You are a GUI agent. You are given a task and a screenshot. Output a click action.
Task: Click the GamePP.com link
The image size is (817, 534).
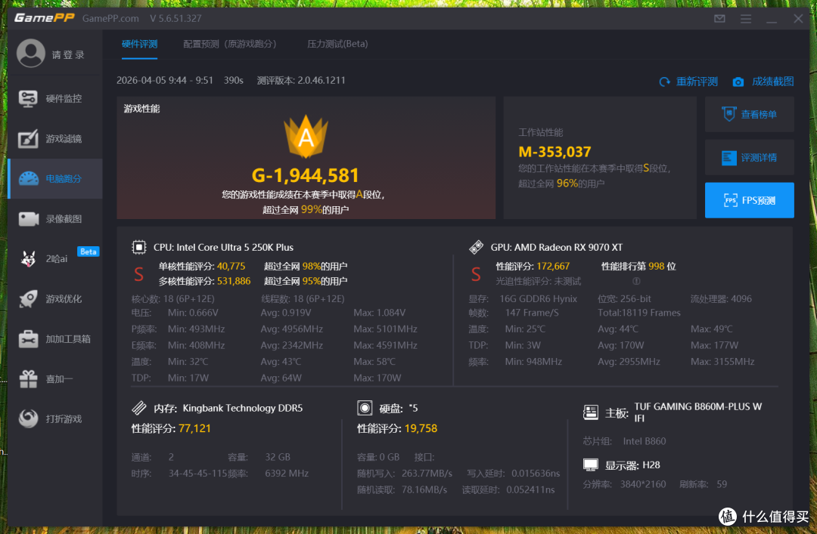(110, 19)
